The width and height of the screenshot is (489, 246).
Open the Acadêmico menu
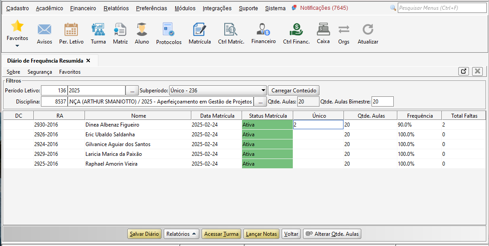[49, 8]
